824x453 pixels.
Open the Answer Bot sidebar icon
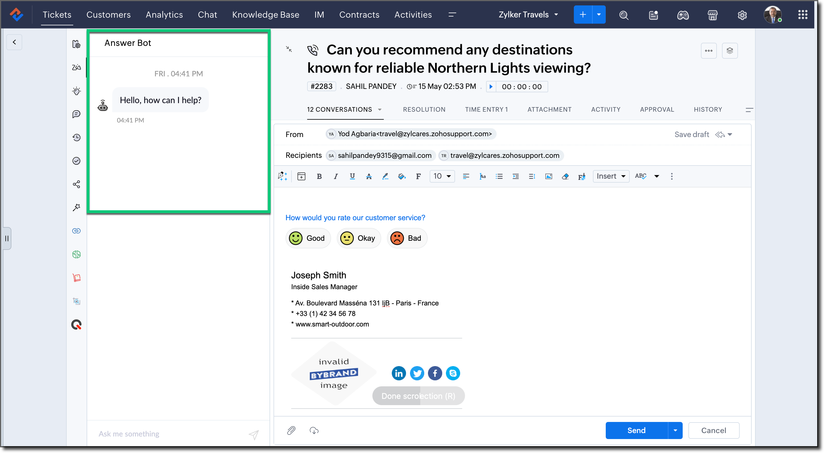76,68
